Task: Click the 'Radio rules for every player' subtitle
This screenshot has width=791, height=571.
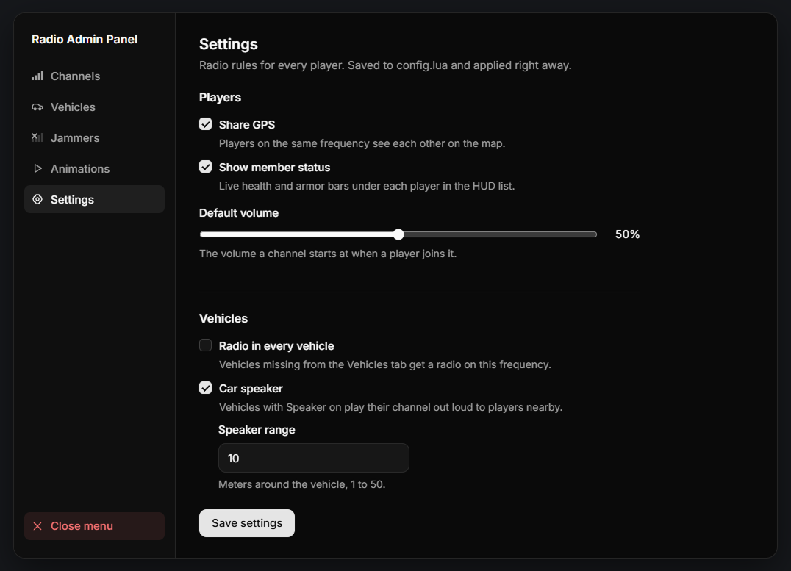Action: 385,65
